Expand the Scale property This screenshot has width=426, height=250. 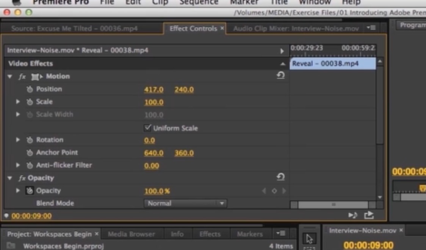[18, 102]
